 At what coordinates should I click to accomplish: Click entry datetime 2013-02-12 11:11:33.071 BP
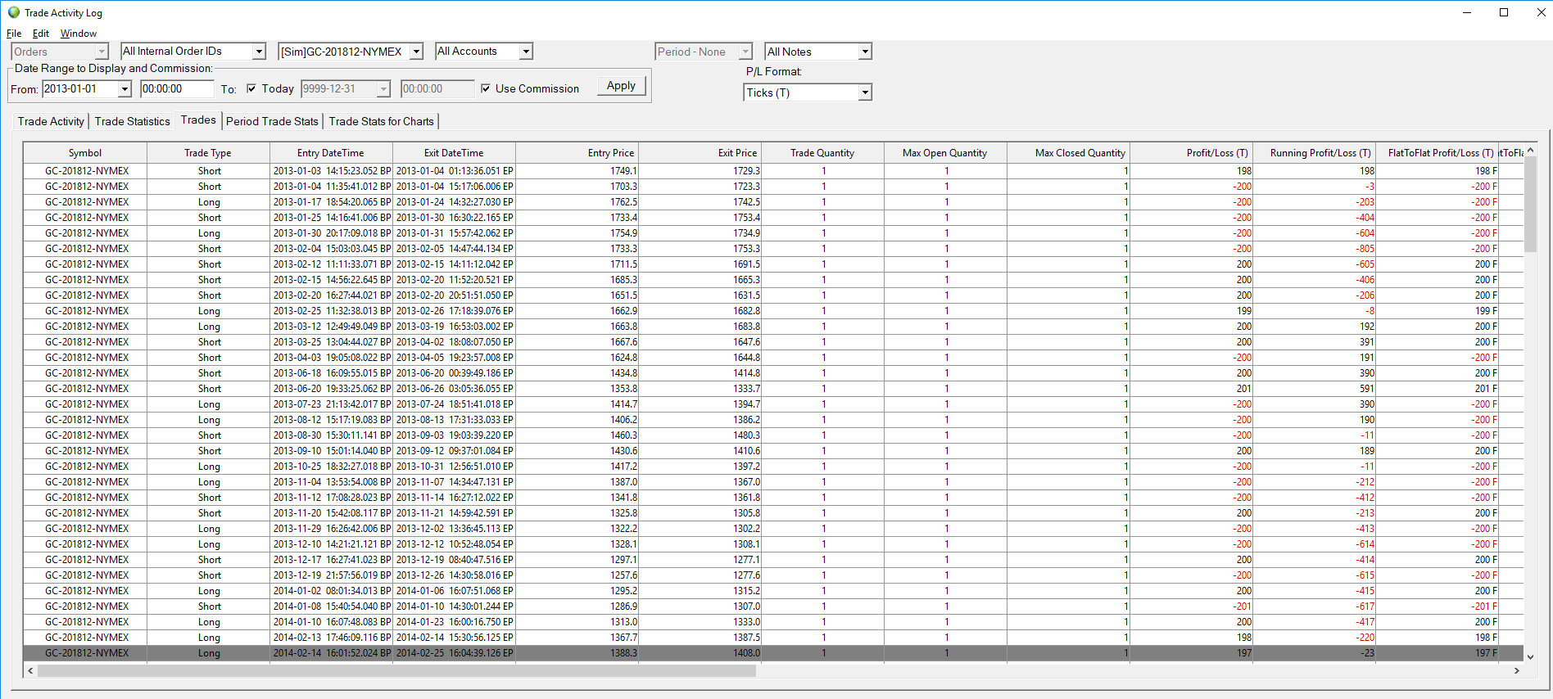tap(331, 264)
